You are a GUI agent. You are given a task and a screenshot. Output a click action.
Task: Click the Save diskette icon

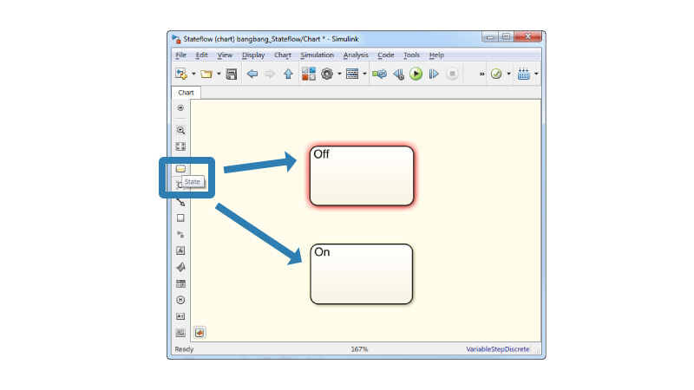232,75
